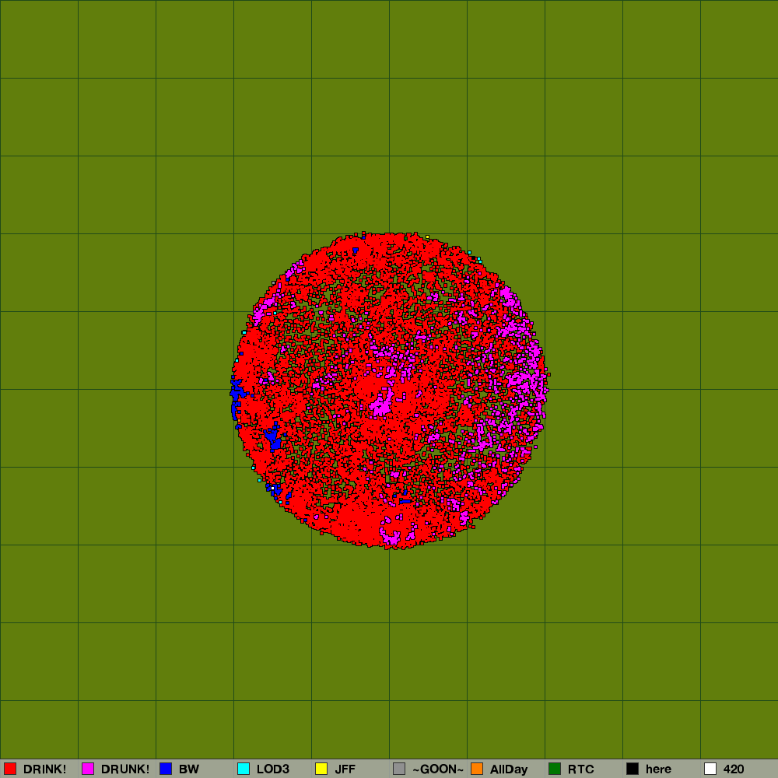The image size is (778, 778).
Task: Click the black 'here' swatch
Action: pos(633,769)
